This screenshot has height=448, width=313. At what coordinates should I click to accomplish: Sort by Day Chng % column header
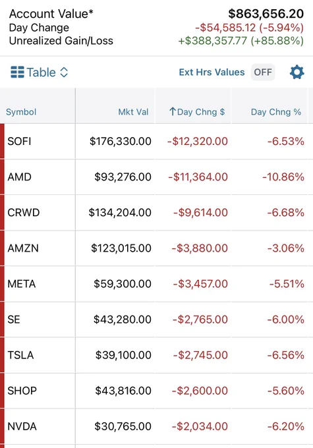276,112
